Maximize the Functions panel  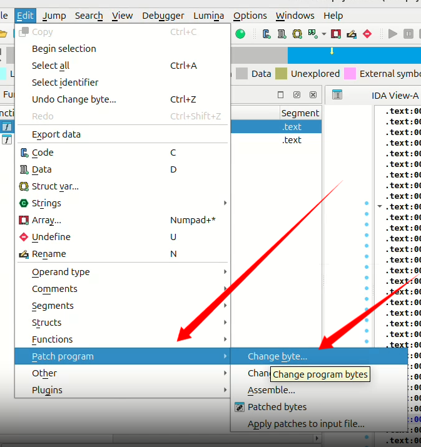click(x=280, y=94)
